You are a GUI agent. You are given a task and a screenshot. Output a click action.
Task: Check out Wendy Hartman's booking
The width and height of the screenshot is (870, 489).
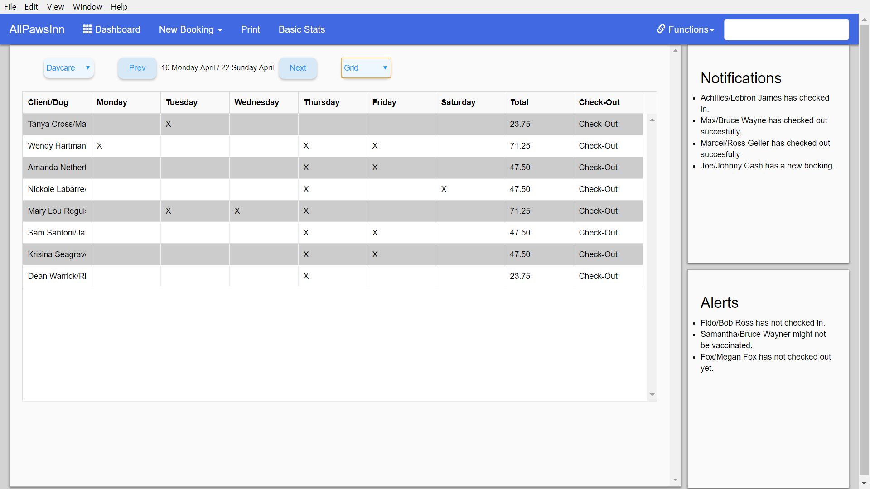[x=598, y=146]
